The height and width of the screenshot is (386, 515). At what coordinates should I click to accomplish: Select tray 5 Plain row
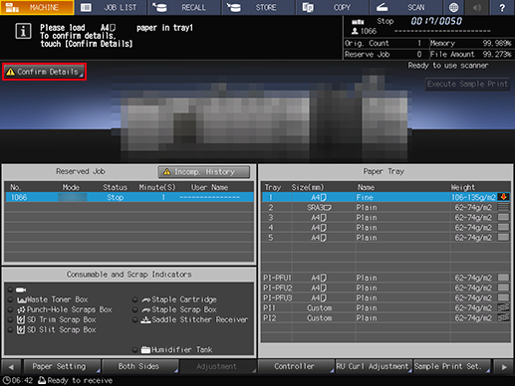(x=386, y=238)
